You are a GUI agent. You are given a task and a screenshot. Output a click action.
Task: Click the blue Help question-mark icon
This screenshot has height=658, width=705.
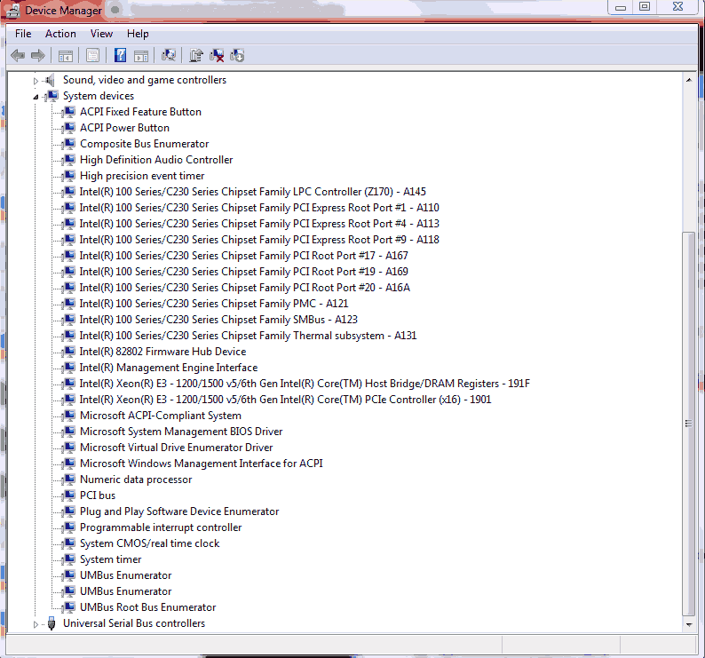[x=120, y=55]
